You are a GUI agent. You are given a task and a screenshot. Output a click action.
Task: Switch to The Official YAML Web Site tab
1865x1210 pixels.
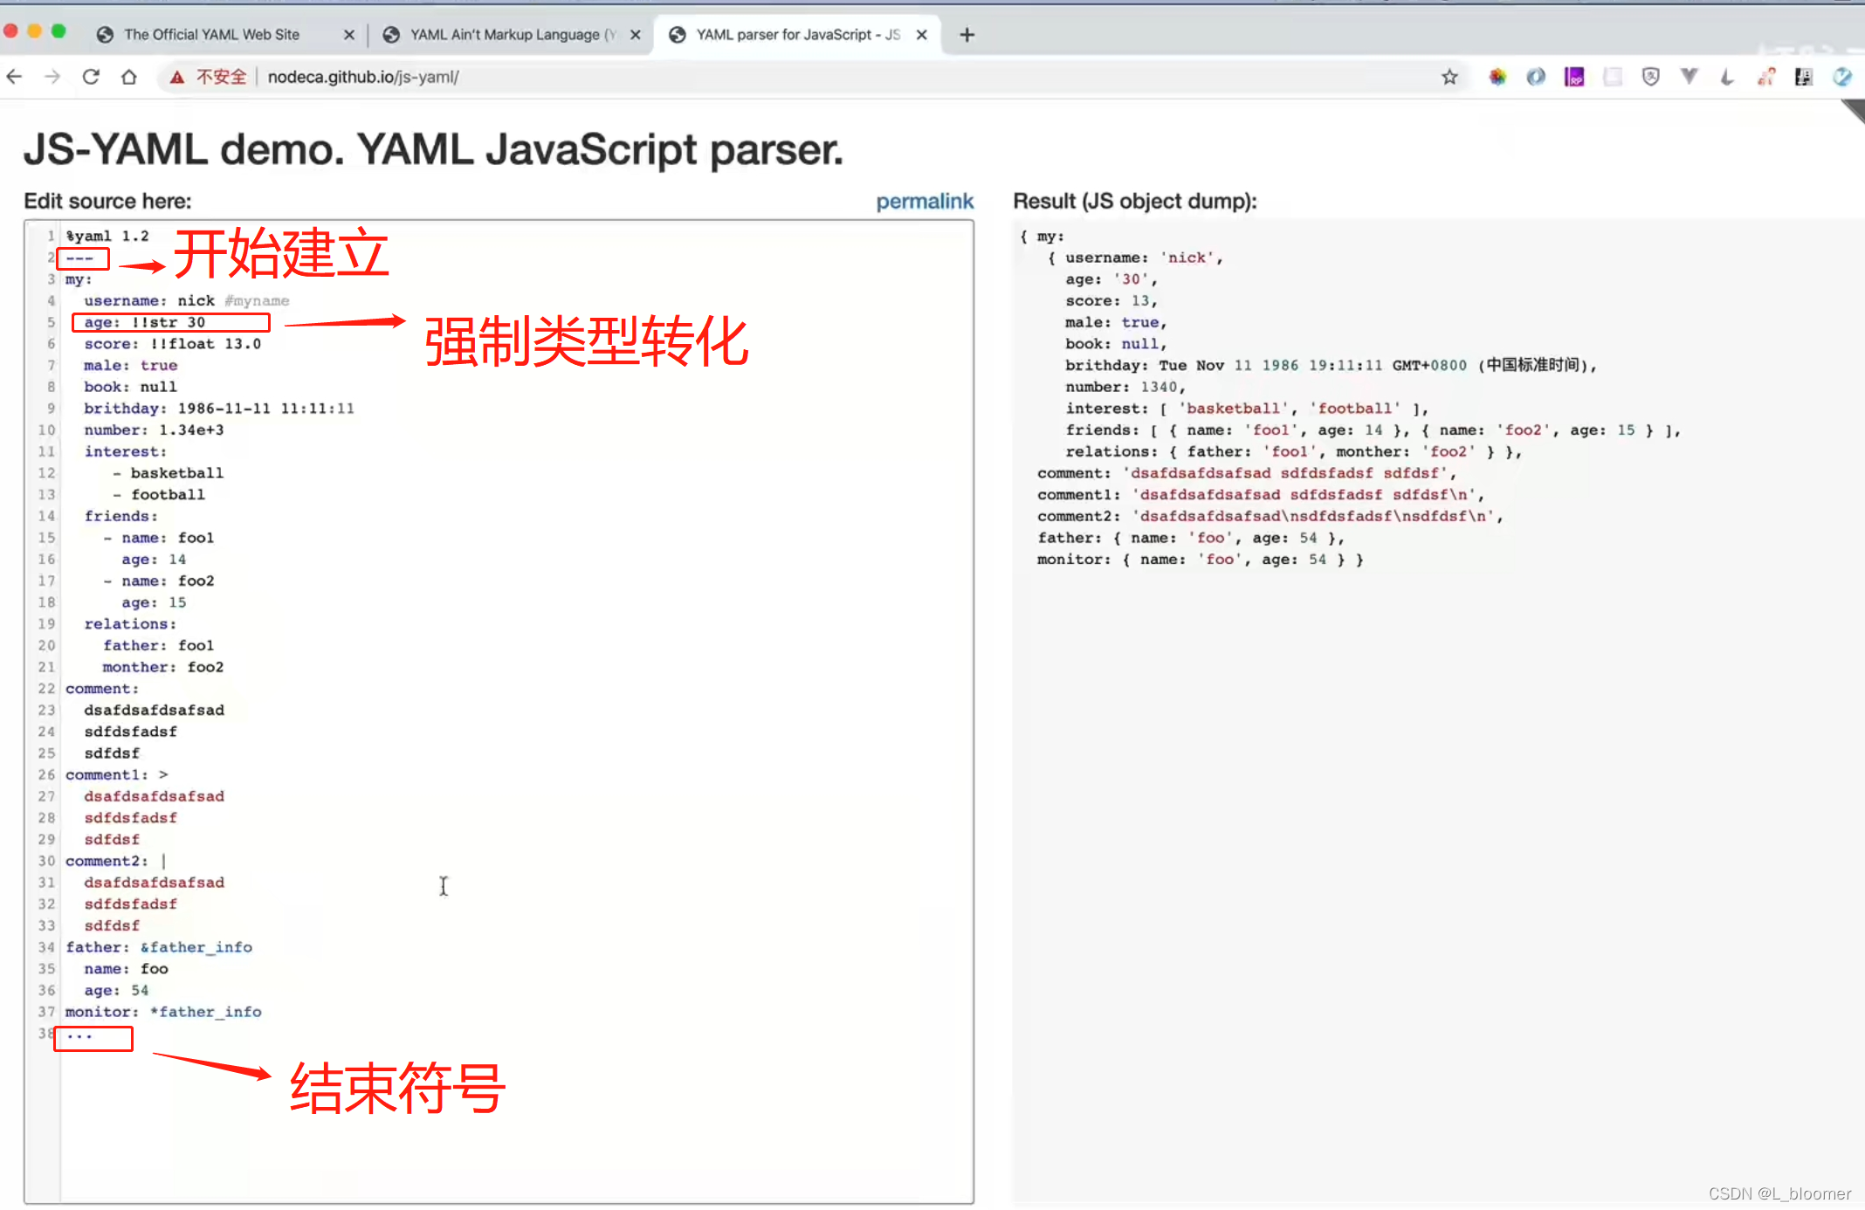[211, 35]
